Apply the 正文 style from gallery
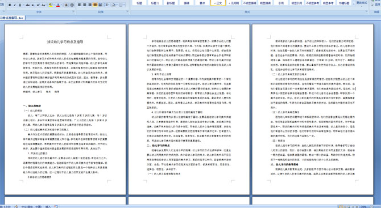 click(x=218, y=3)
